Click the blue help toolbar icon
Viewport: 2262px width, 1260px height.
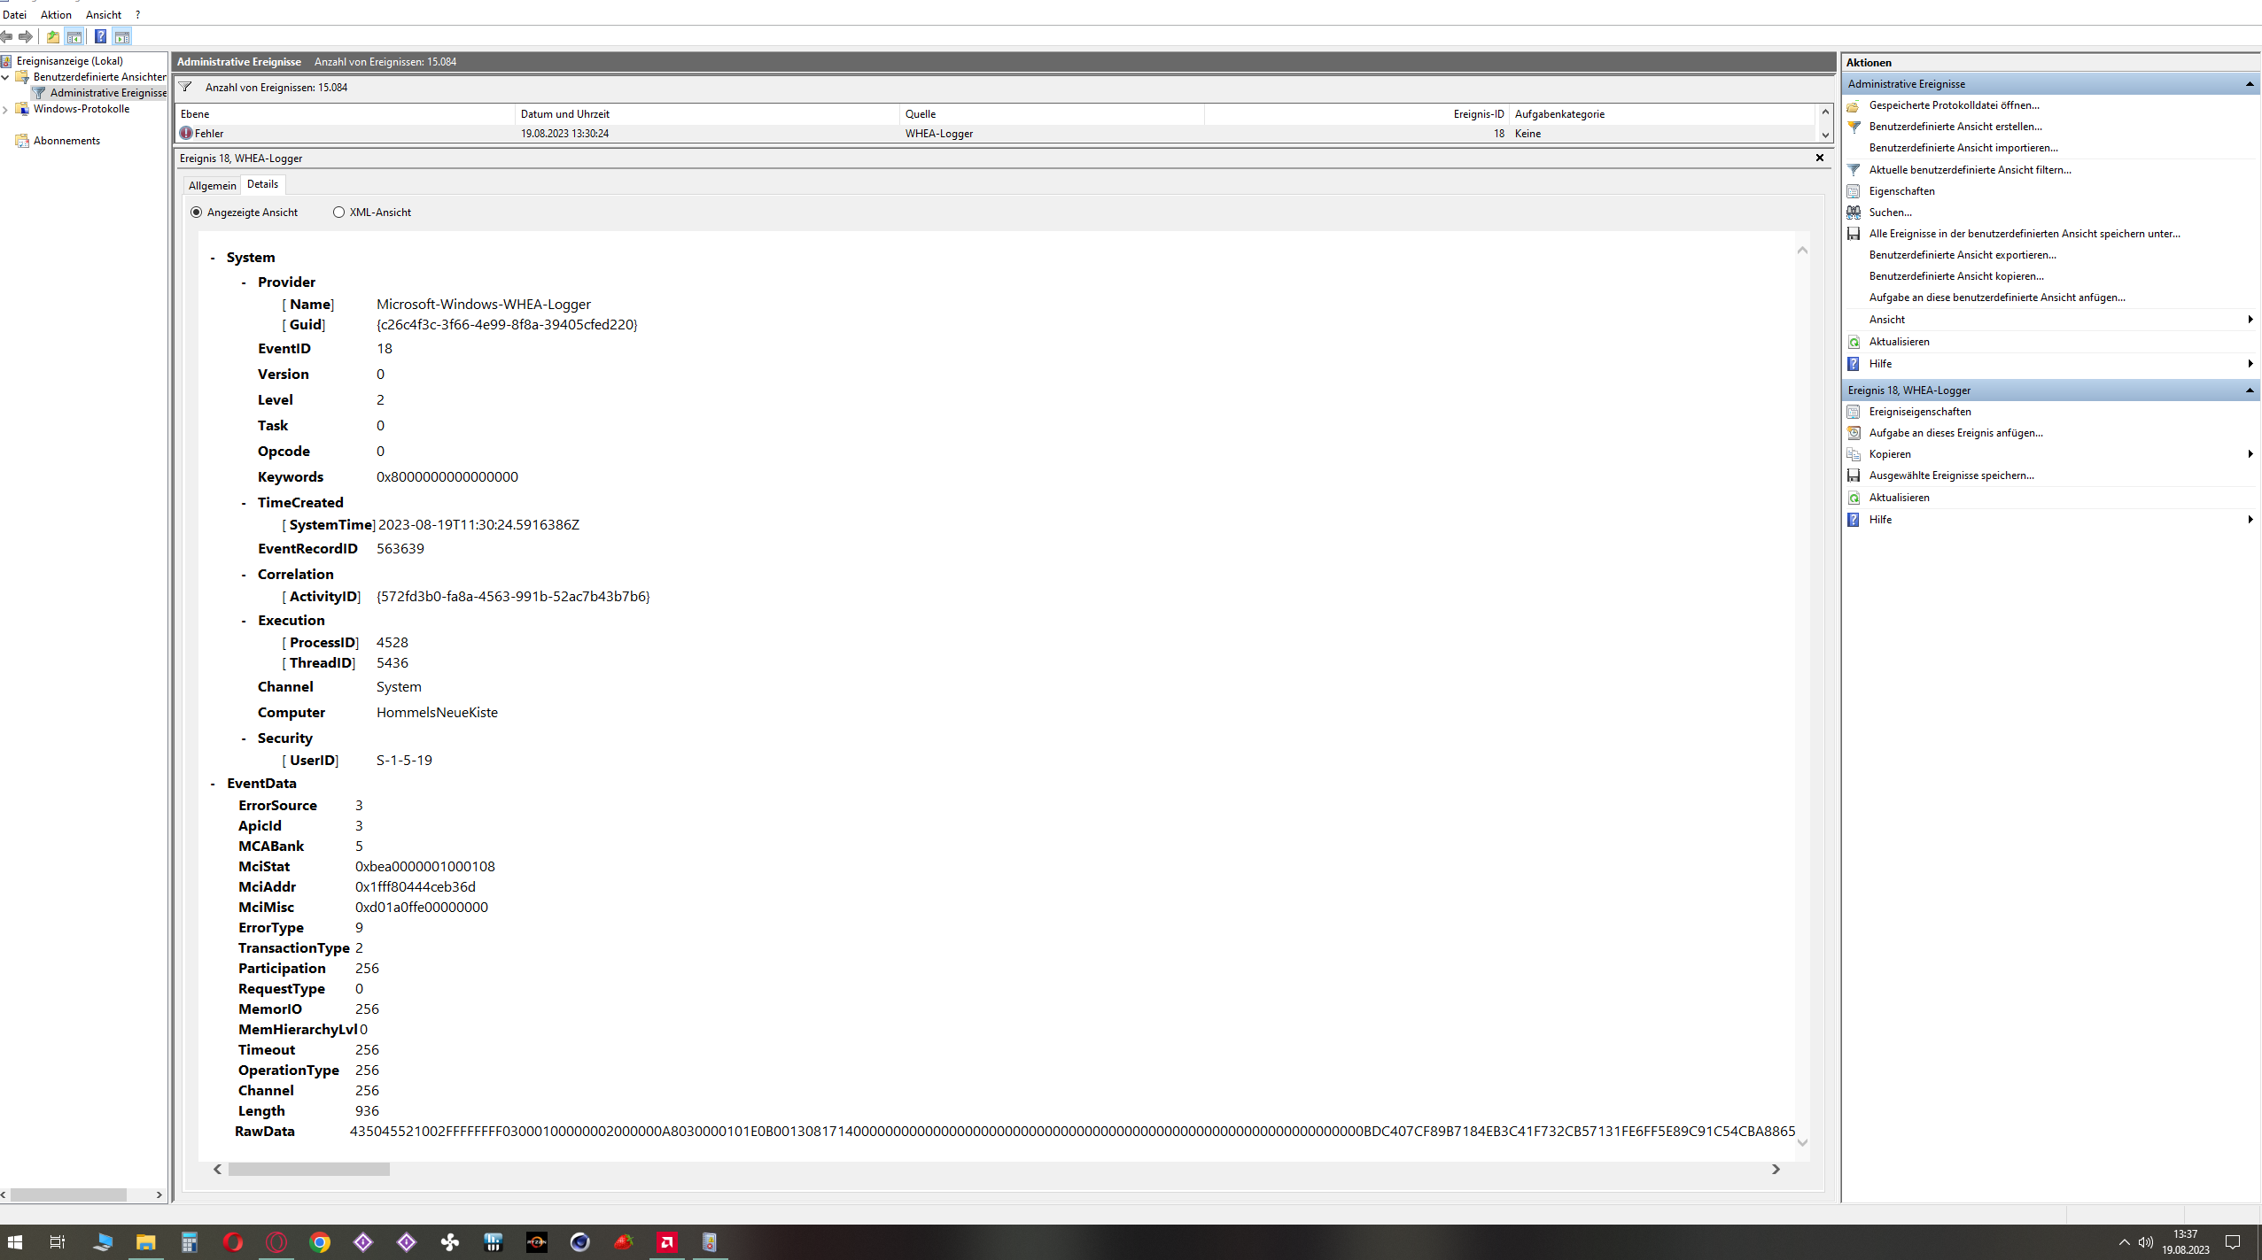tap(100, 36)
